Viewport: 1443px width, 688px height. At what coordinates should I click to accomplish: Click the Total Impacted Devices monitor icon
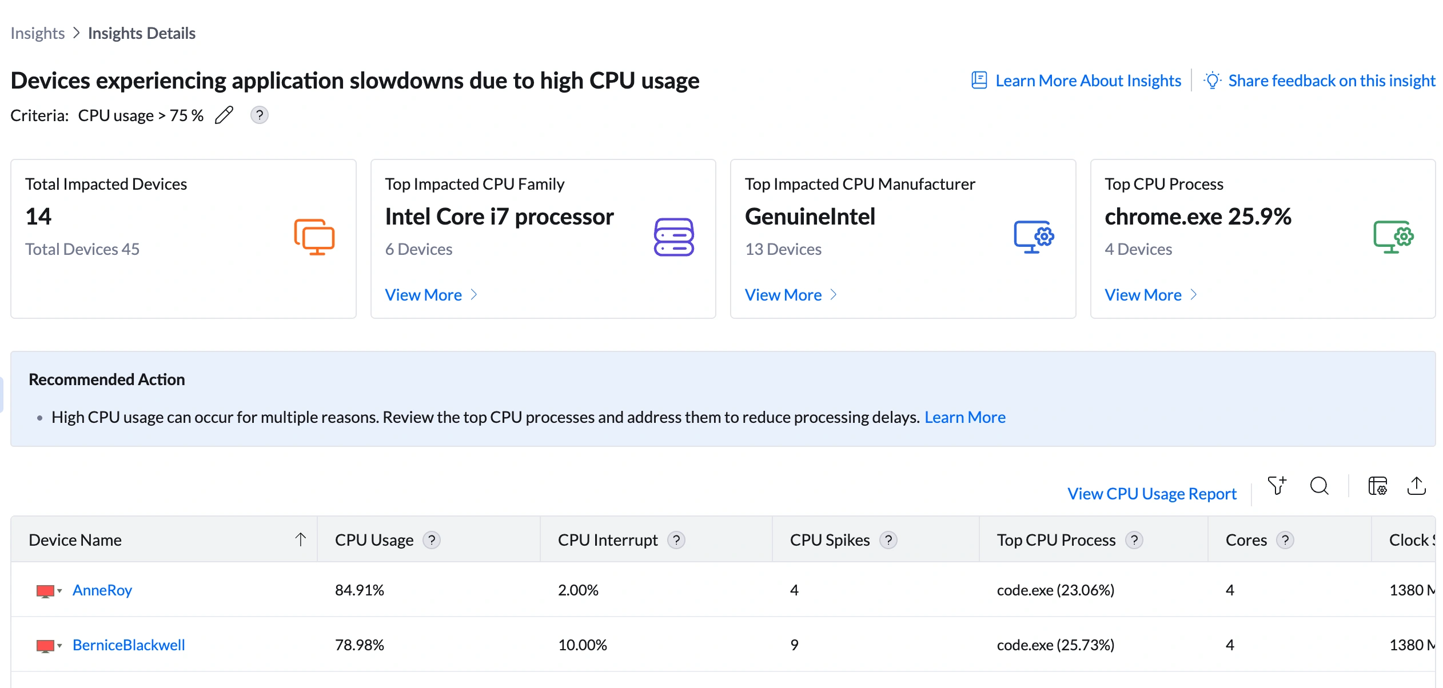(x=314, y=237)
